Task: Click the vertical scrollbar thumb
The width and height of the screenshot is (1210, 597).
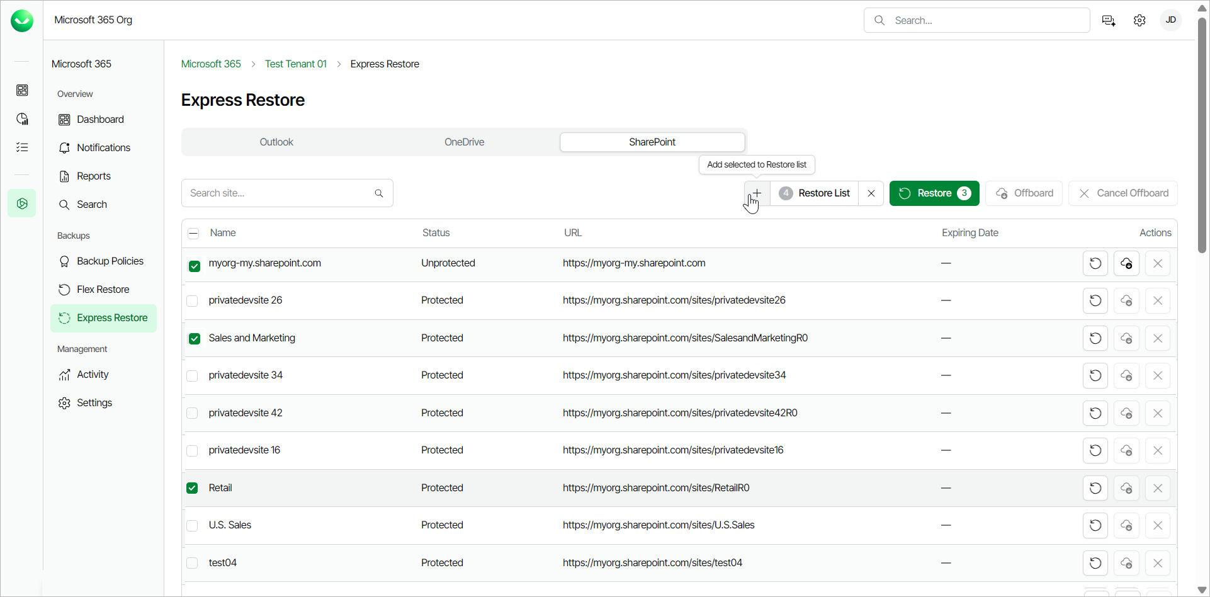Action: click(1202, 135)
